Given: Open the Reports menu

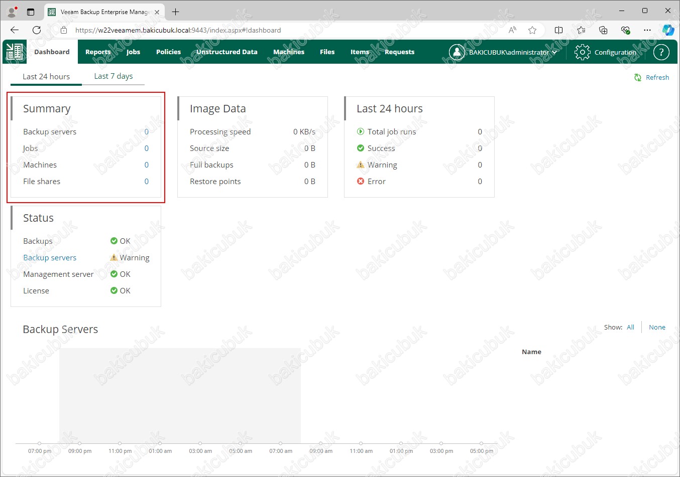Looking at the screenshot, I should point(98,52).
